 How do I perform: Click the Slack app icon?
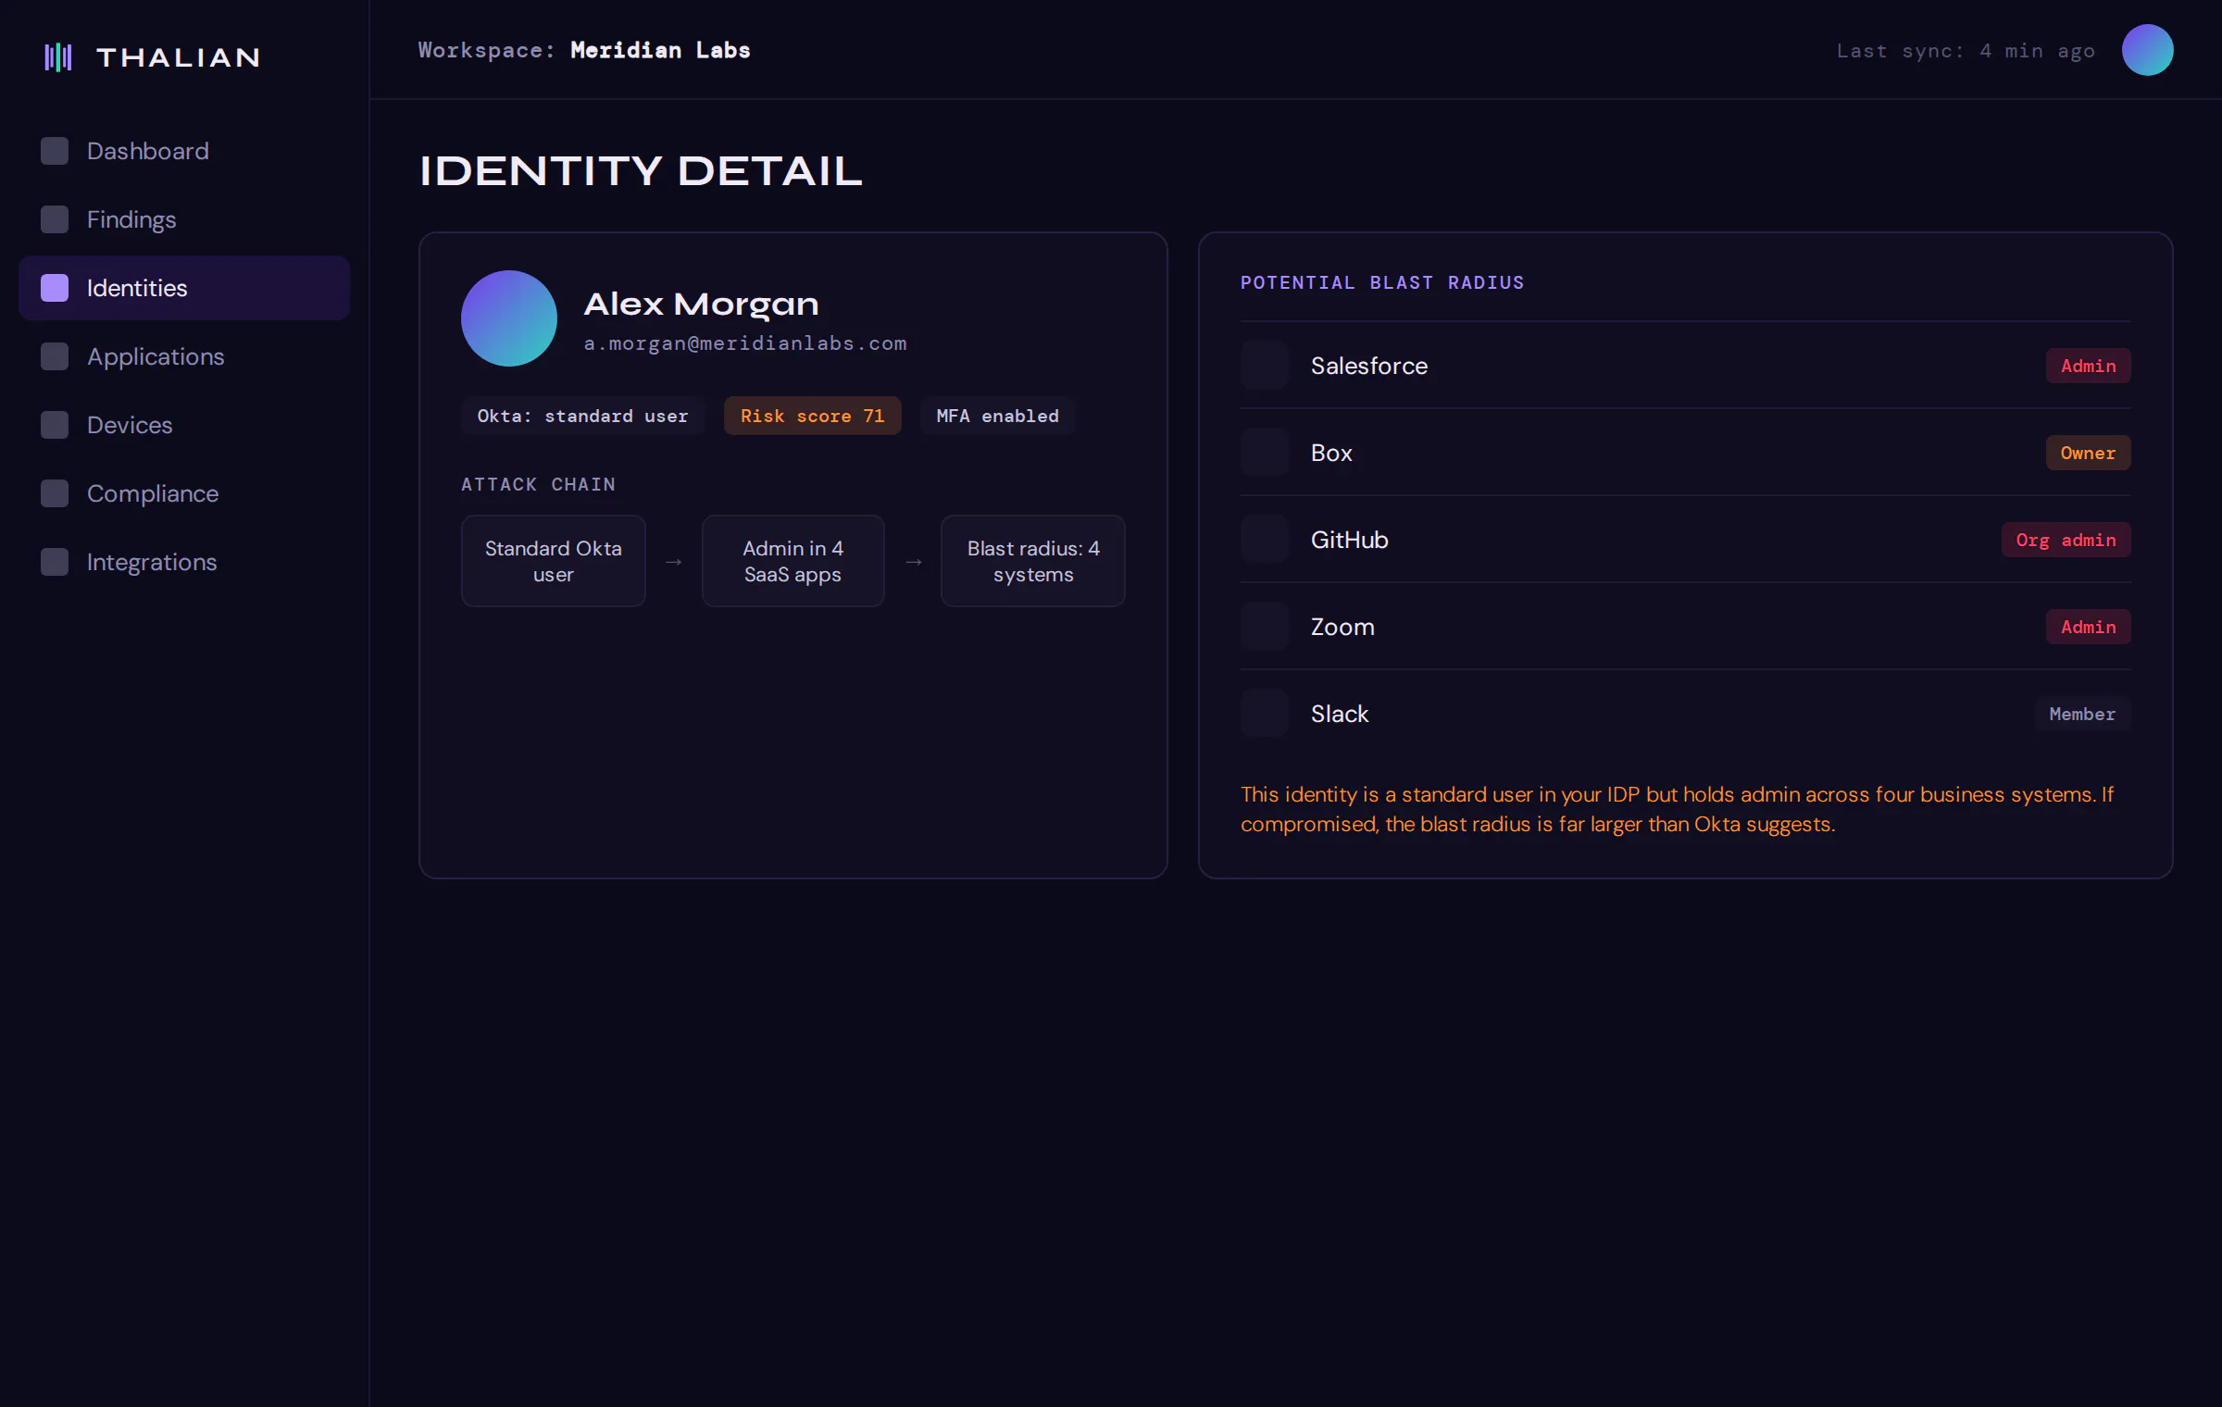(x=1265, y=714)
